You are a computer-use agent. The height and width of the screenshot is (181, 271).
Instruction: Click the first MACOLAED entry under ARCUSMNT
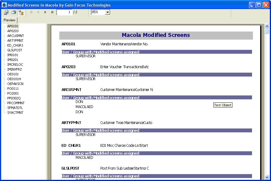pos(84,107)
